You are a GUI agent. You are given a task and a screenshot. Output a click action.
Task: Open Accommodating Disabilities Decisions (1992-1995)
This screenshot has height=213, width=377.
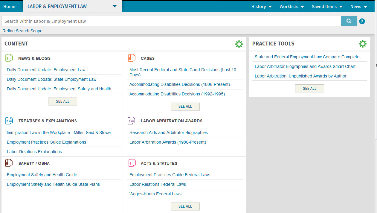[x=177, y=94]
